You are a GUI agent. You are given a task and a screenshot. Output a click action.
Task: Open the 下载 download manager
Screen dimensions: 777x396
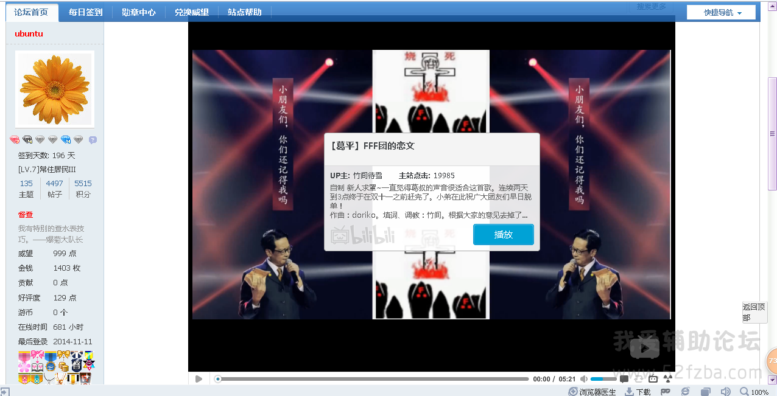coord(638,392)
